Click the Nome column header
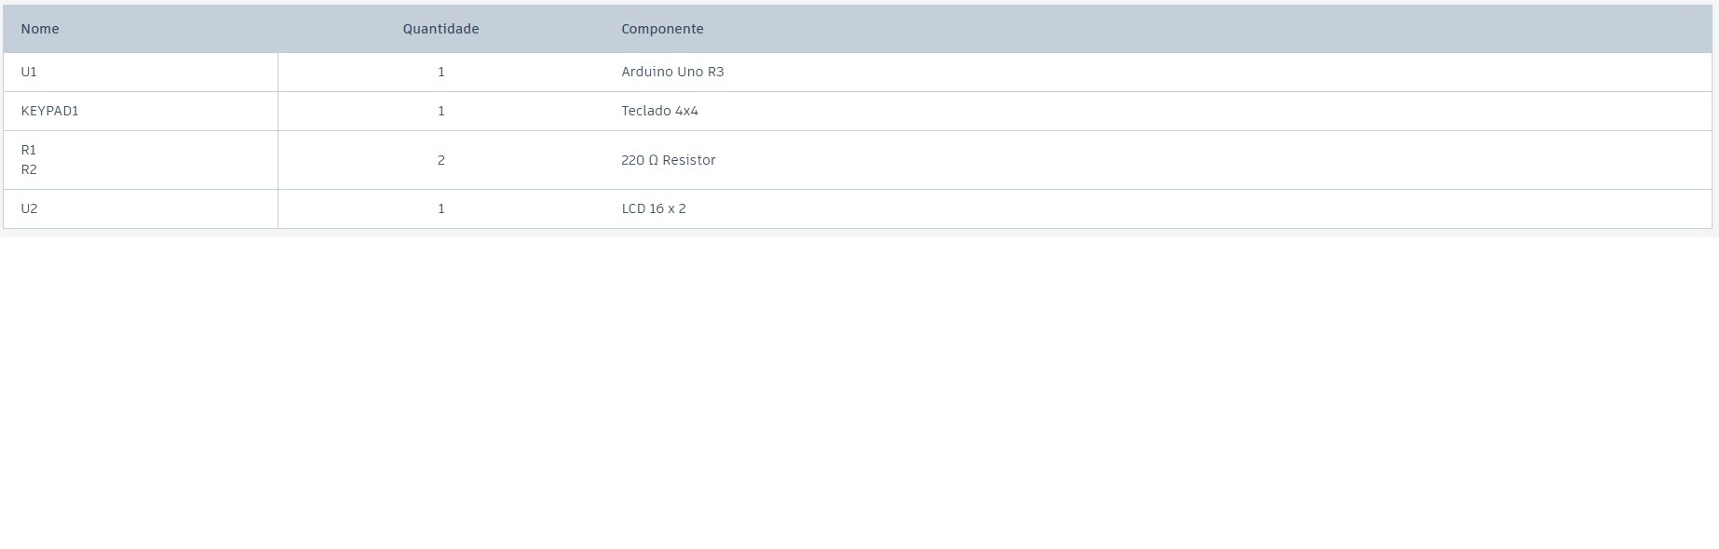This screenshot has width=1719, height=549. (40, 29)
